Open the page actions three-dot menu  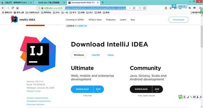[140, 8]
